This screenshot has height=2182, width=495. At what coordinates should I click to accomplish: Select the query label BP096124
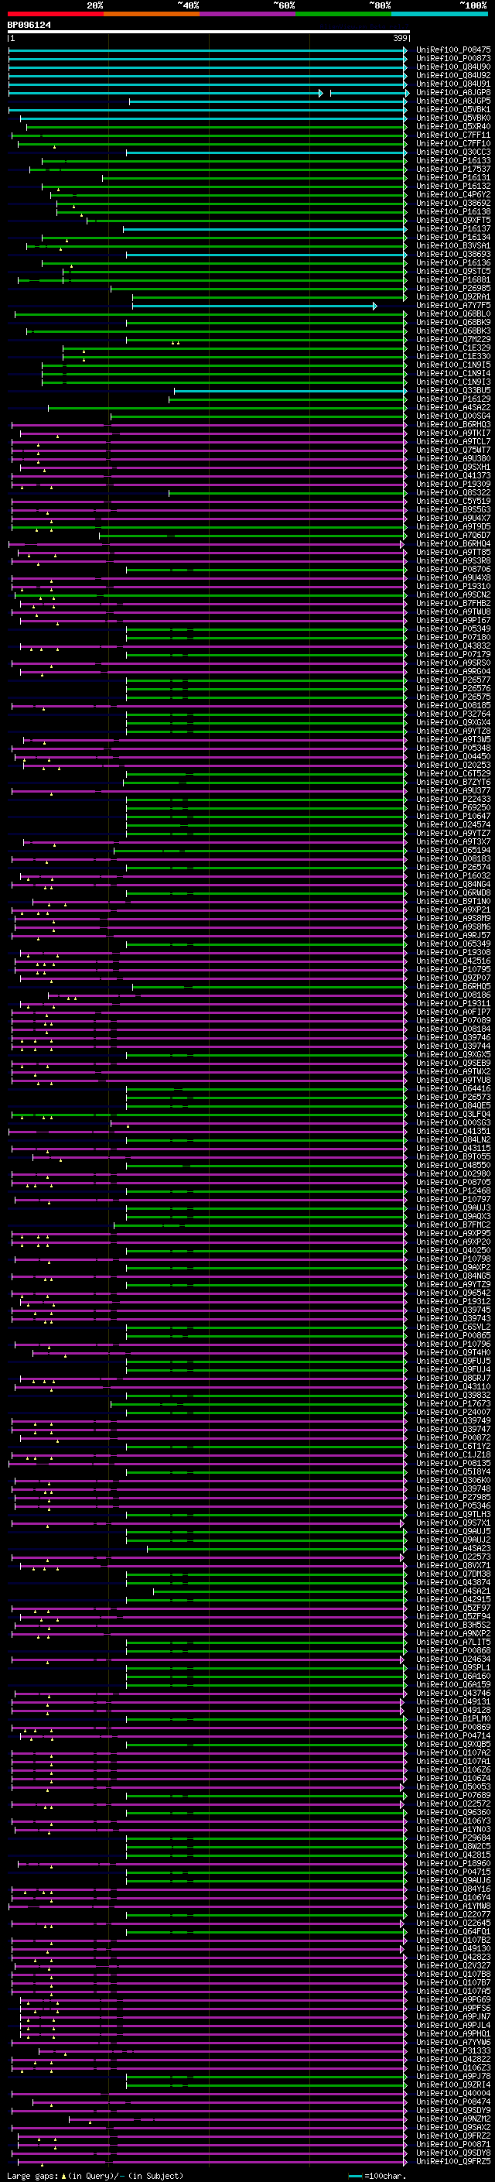click(x=29, y=25)
